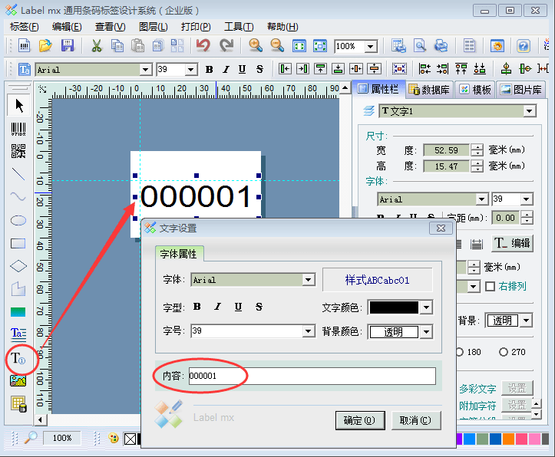Choose the curve drawing tool
555x457 pixels.
point(18,196)
